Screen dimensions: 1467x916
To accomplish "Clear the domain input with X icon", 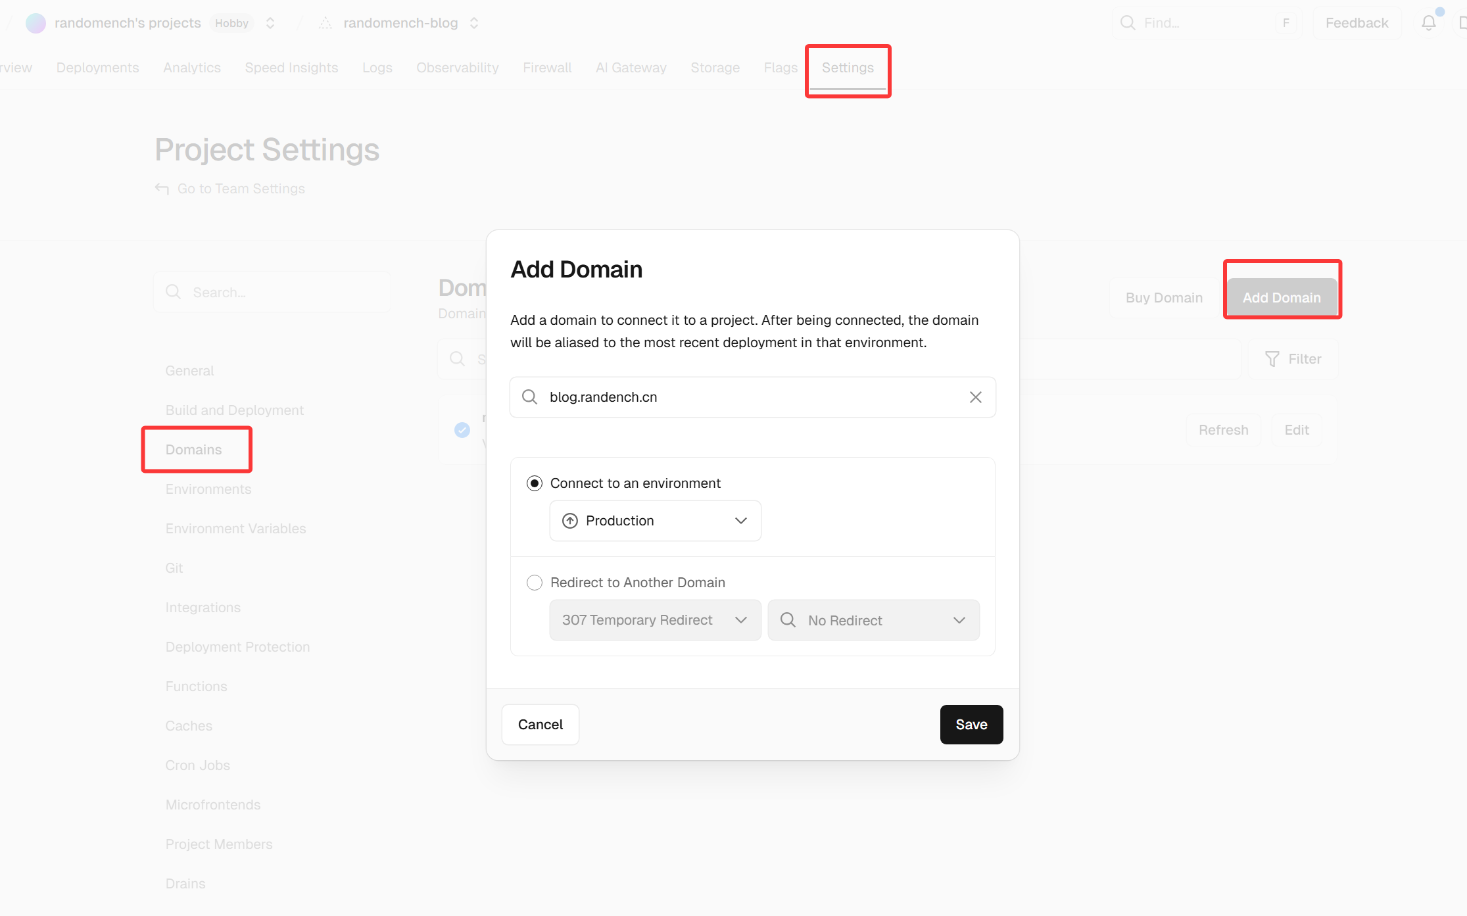I will click(x=975, y=397).
